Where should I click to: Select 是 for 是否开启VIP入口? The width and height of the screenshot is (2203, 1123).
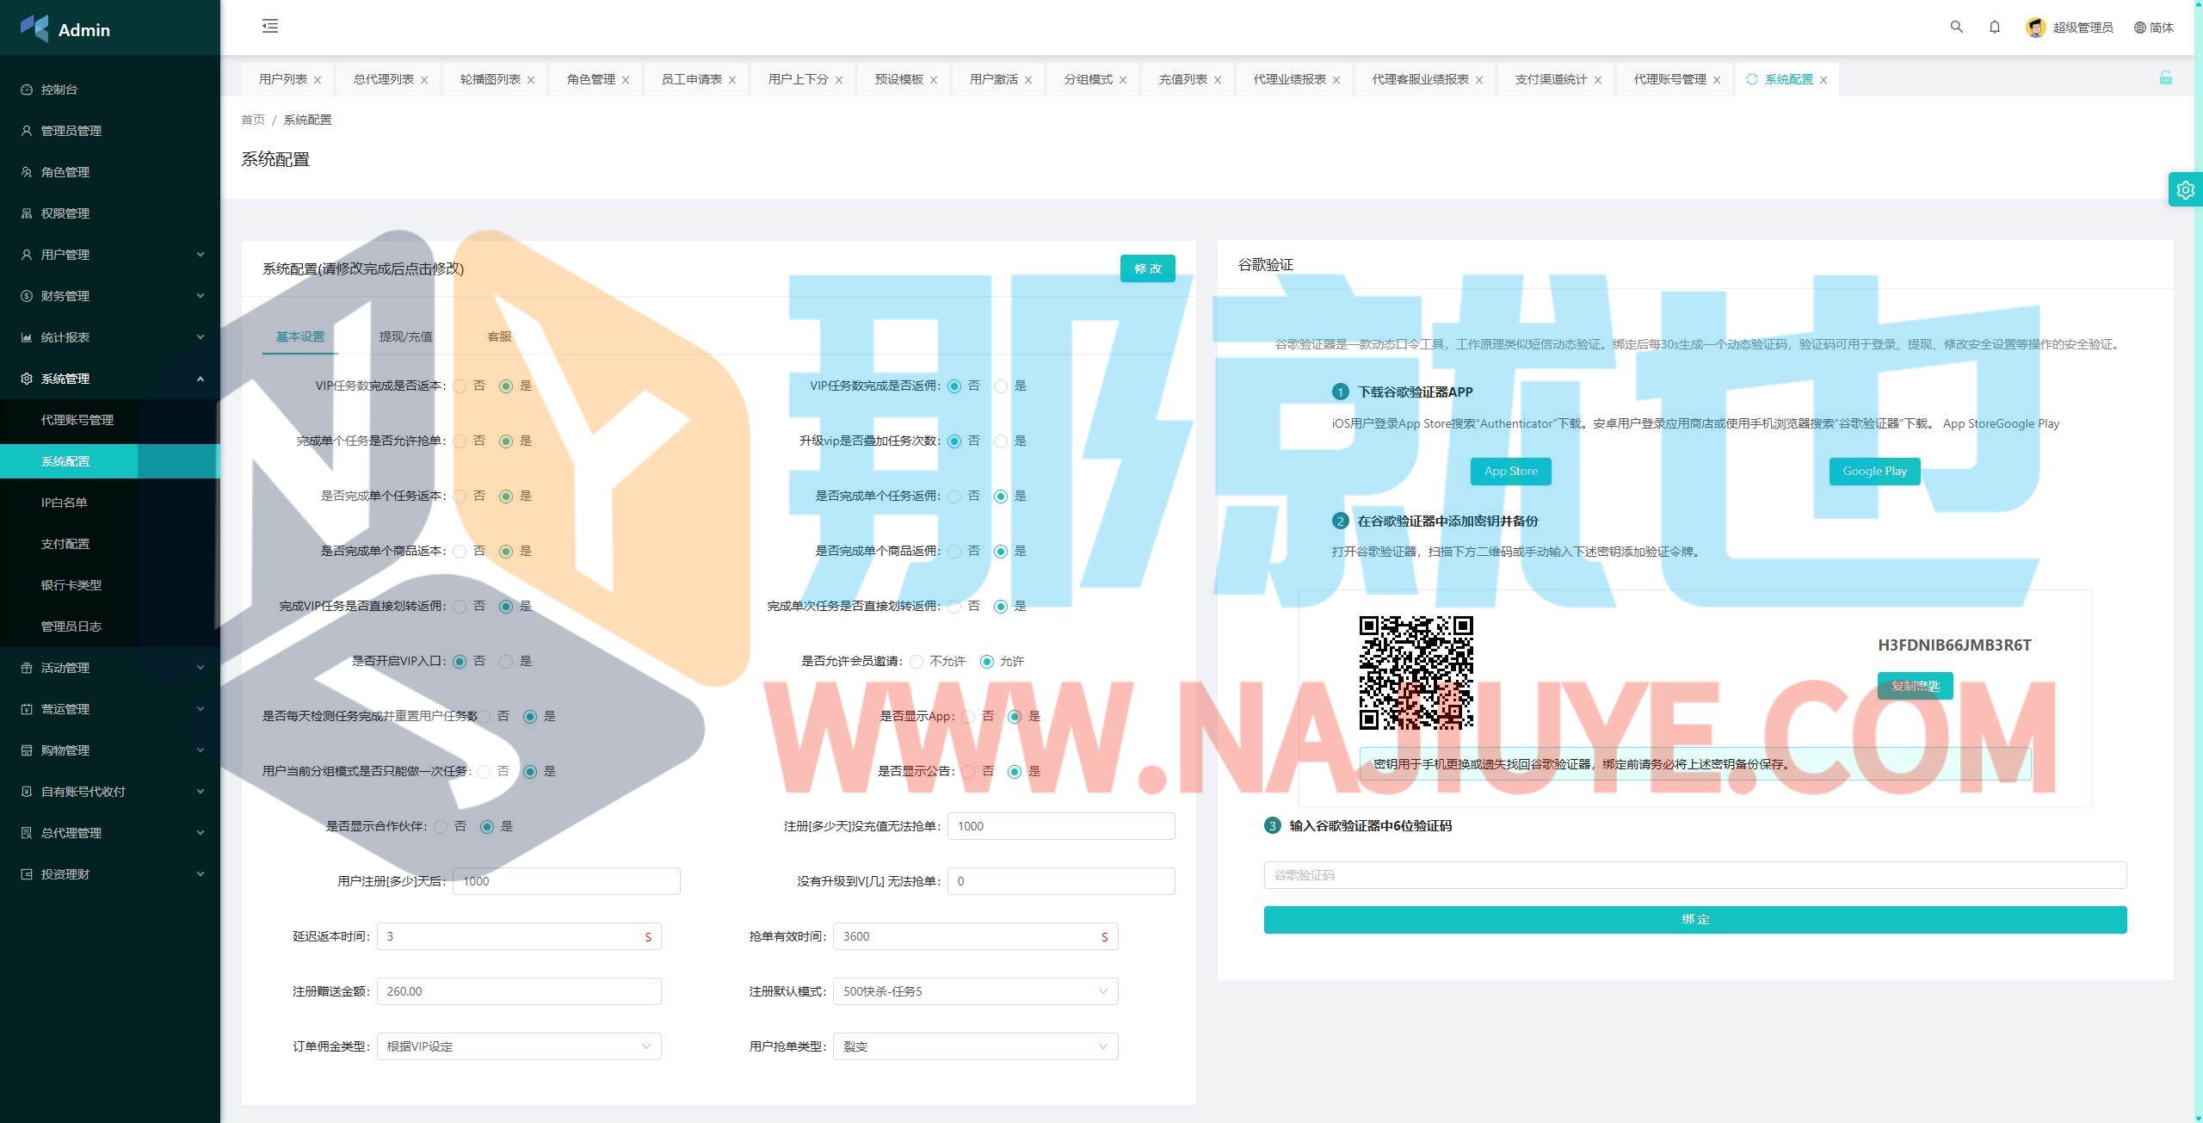point(506,661)
